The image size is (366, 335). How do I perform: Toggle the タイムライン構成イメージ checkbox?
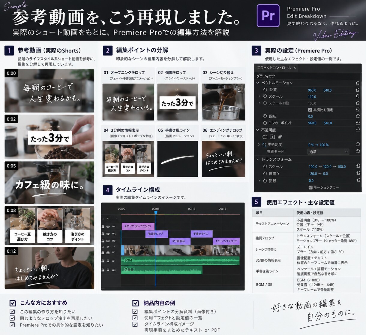point(135,324)
